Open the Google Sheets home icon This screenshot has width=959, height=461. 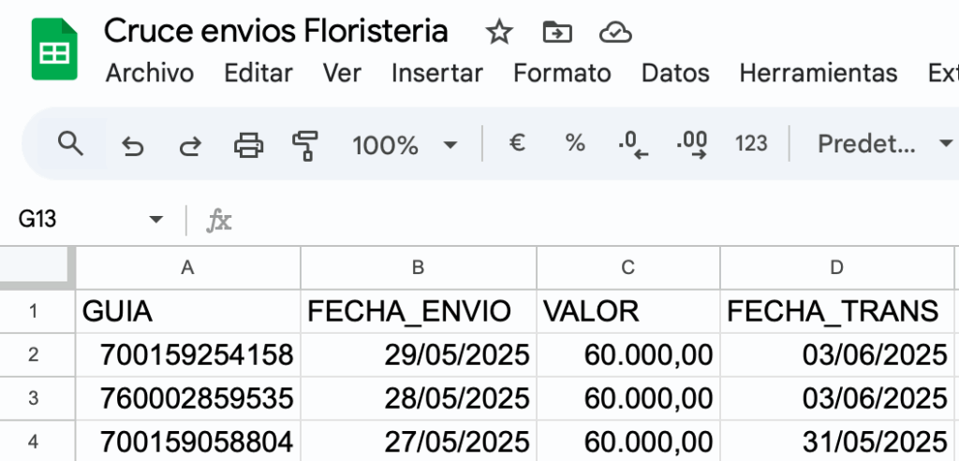coord(54,49)
